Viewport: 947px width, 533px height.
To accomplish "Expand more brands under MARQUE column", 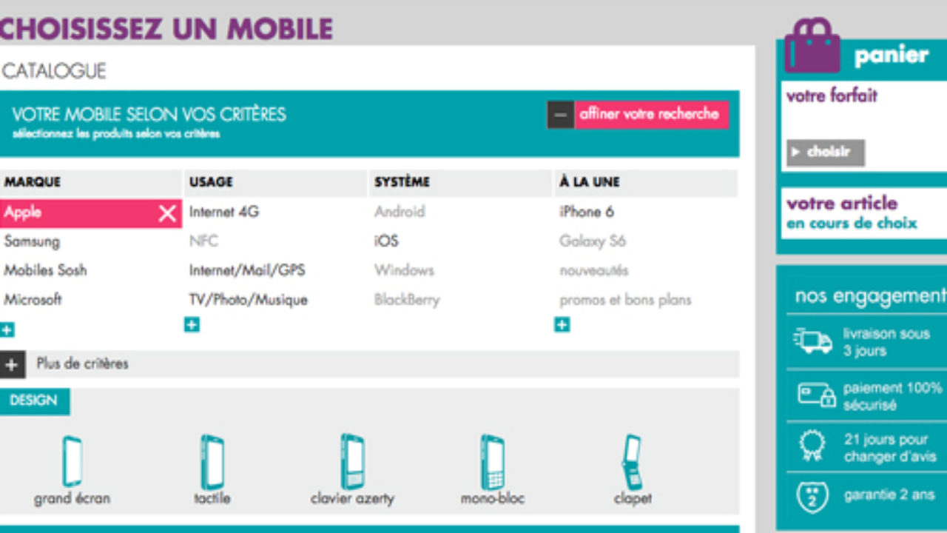I will 7,330.
